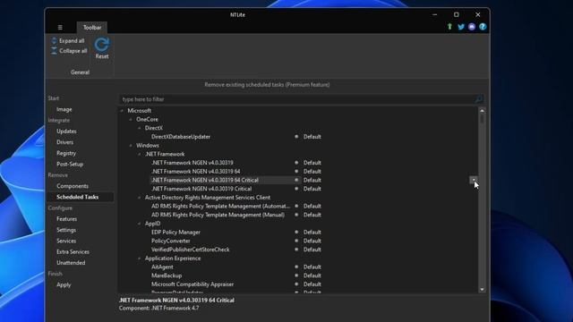Select Microsoft Compatibility Appraiser row
This screenshot has height=322, width=573.
pyautogui.click(x=192, y=284)
